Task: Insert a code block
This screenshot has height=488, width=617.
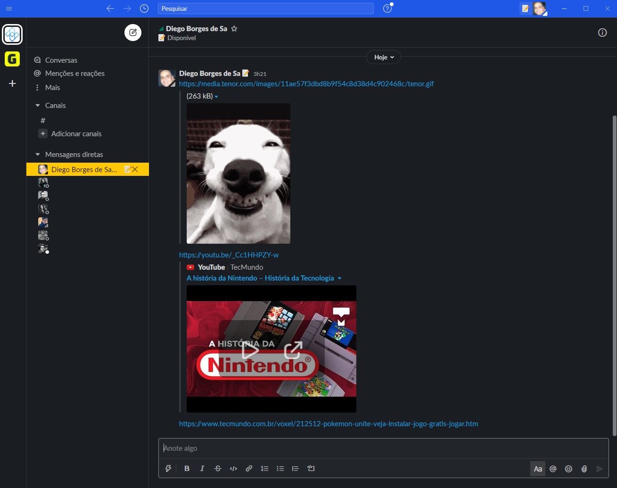Action: click(x=311, y=469)
